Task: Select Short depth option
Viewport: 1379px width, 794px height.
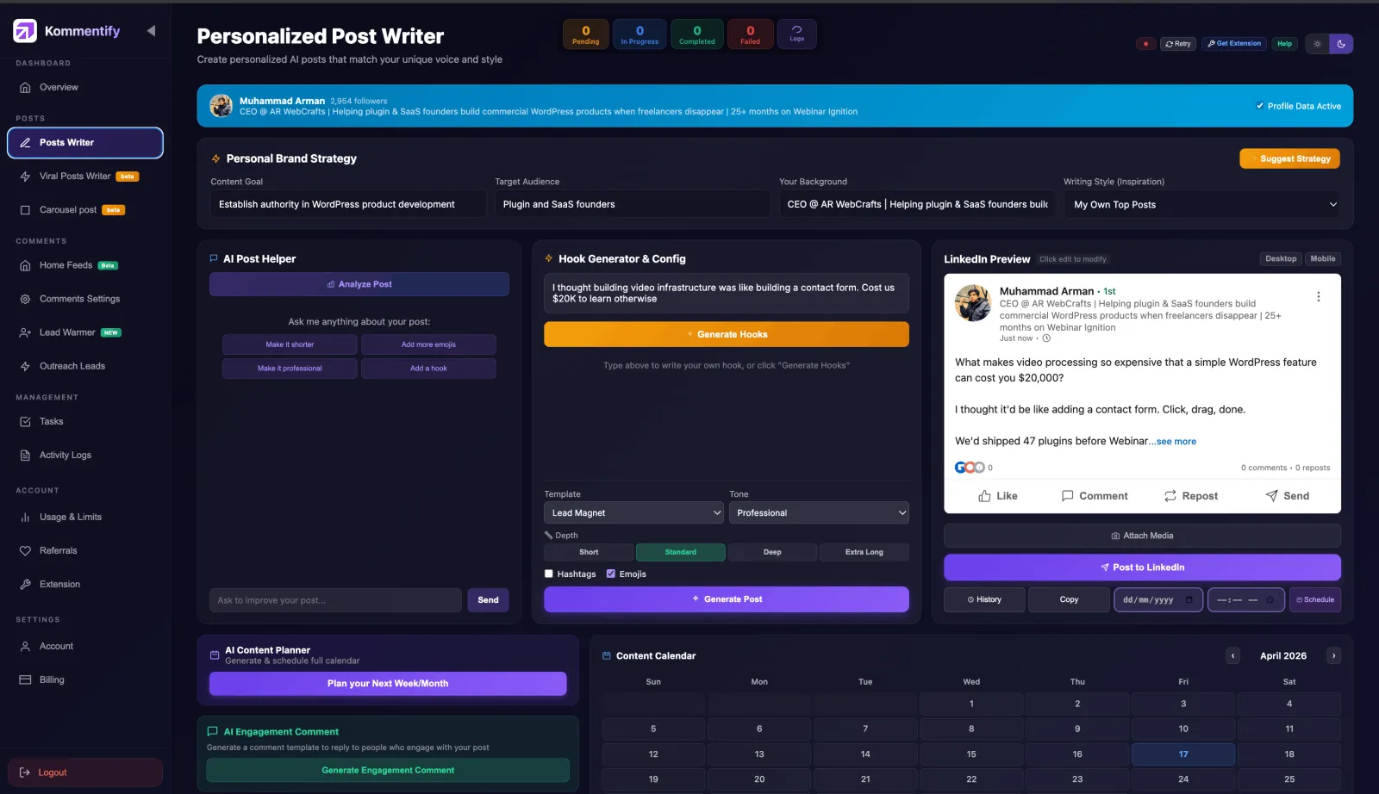Action: 589,552
